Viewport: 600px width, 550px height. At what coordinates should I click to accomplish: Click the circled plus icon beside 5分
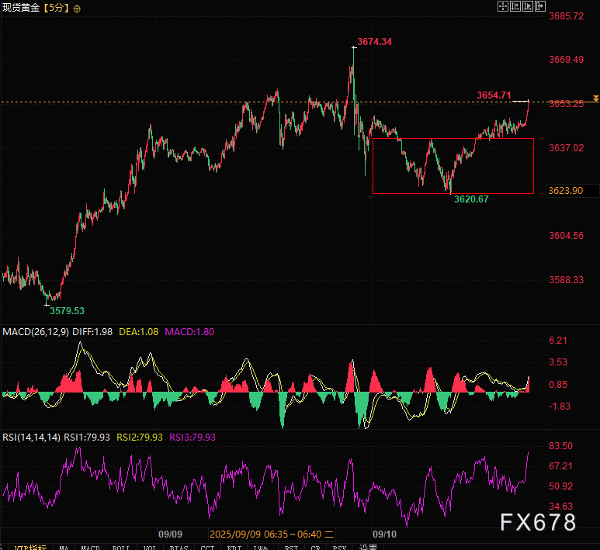tap(76, 8)
